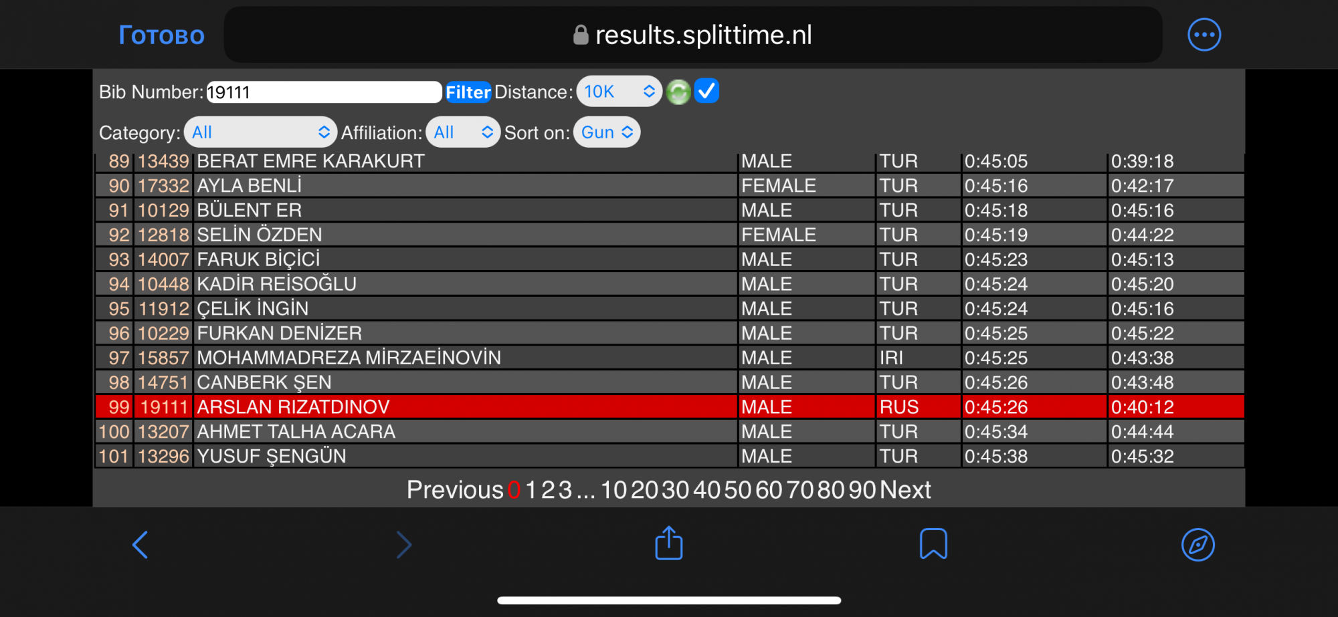Toggle the blue checkbox beside refresh

[x=706, y=91]
